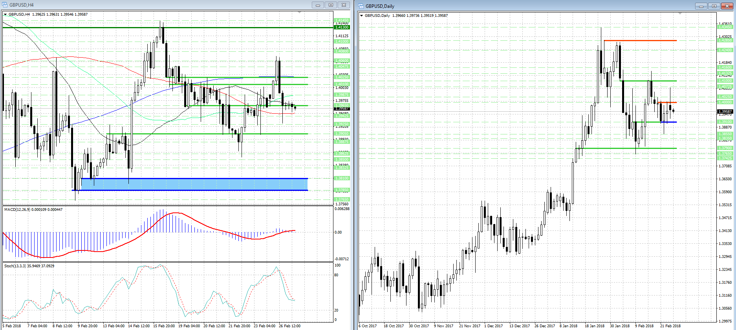Minimize the GBPUSD,H4 chart window
This screenshot has width=736, height=330.
coord(318,5)
